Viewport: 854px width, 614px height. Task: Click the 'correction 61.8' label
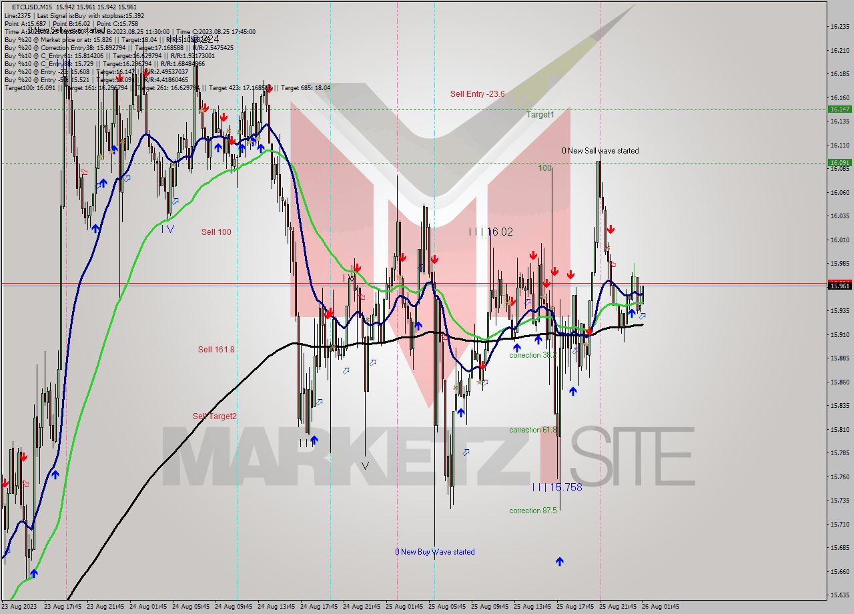(x=533, y=430)
